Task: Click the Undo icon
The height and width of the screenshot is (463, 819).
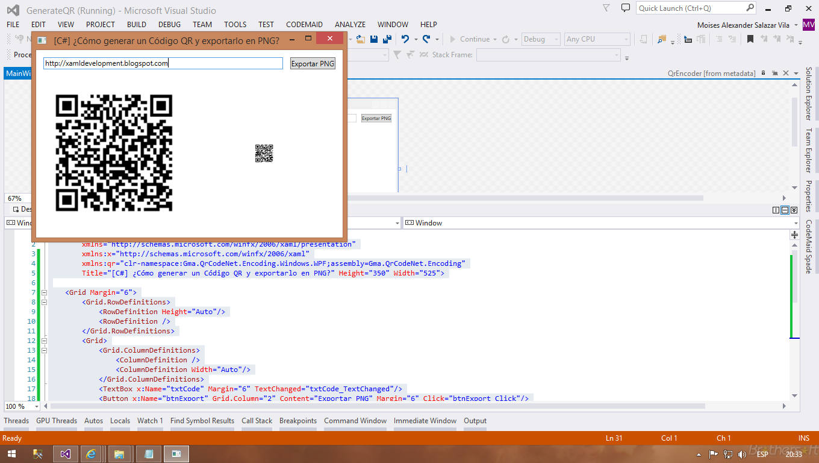Action: click(x=405, y=39)
